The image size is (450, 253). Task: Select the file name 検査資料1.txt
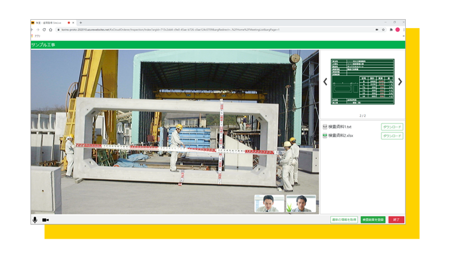340,127
